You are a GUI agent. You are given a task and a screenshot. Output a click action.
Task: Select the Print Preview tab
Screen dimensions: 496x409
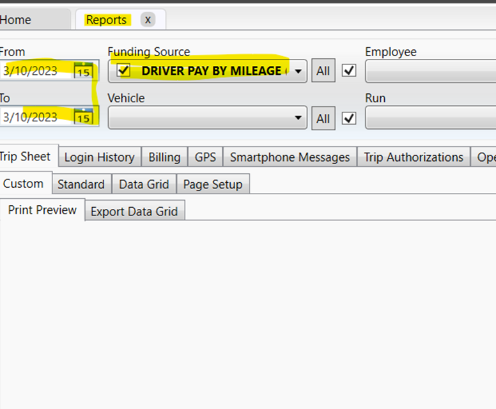42,210
